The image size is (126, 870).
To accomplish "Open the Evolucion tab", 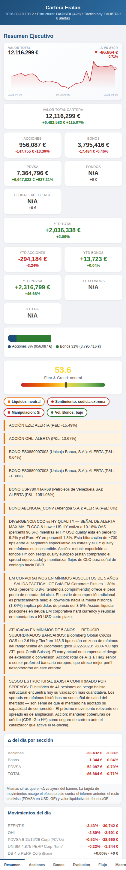I will [82, 865].
